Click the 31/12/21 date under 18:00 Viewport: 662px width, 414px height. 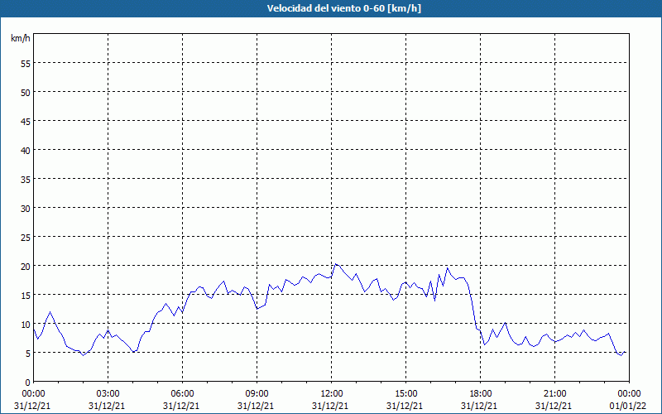479,406
